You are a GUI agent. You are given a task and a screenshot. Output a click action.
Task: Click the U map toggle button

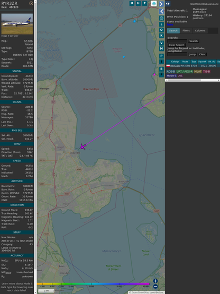coord(132,3)
